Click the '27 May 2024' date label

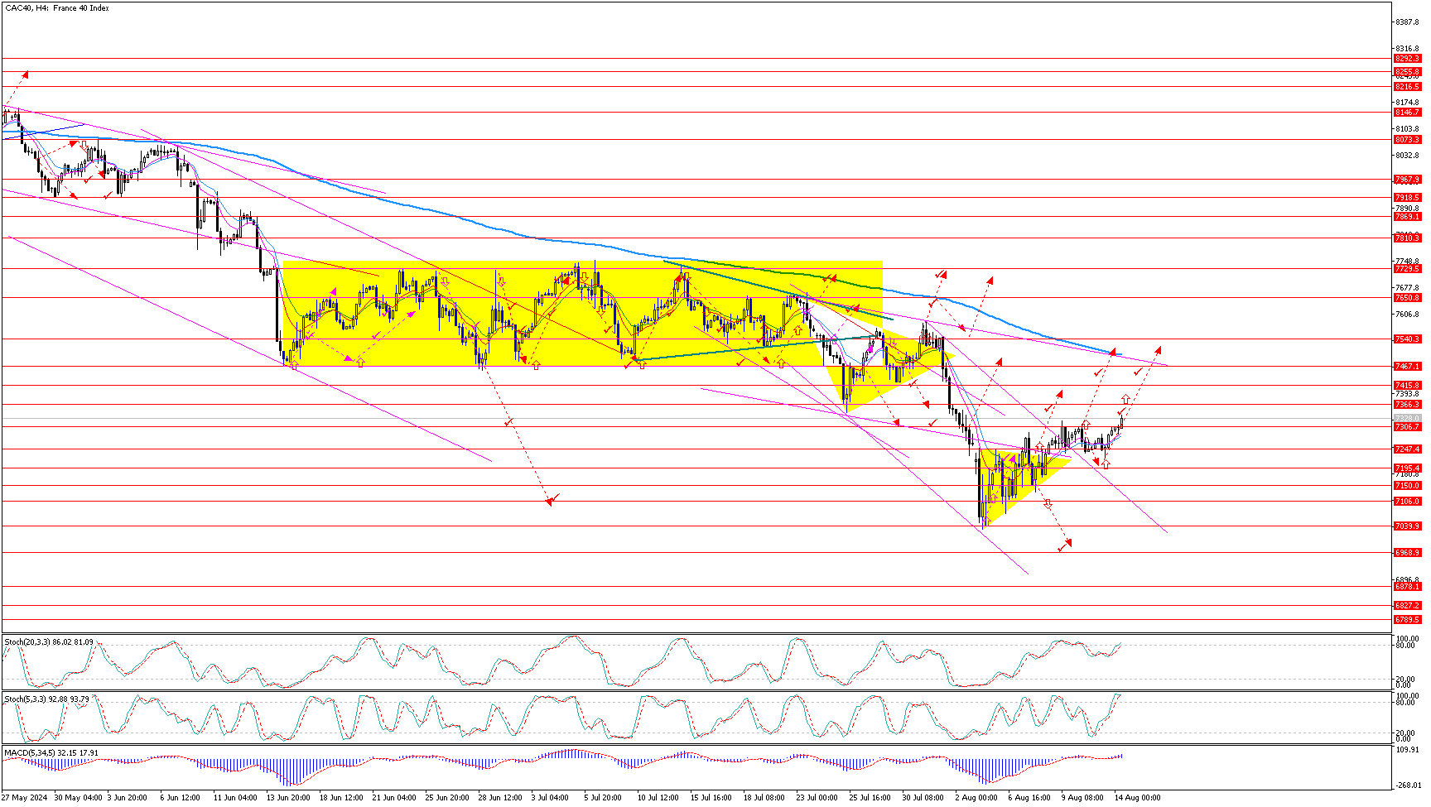click(x=24, y=798)
